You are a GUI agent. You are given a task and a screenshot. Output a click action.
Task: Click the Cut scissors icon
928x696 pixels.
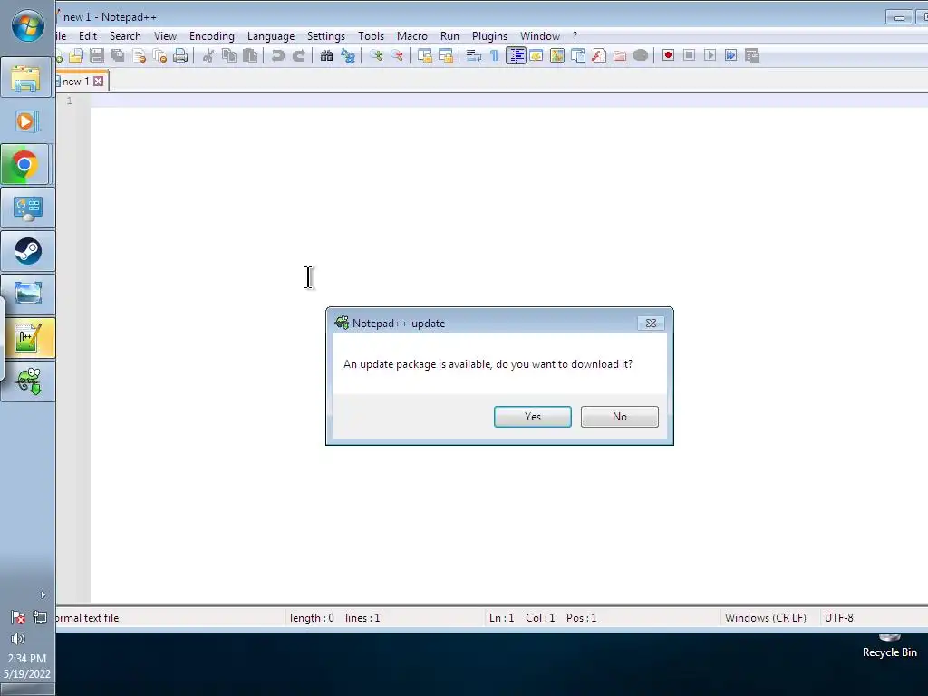208,55
